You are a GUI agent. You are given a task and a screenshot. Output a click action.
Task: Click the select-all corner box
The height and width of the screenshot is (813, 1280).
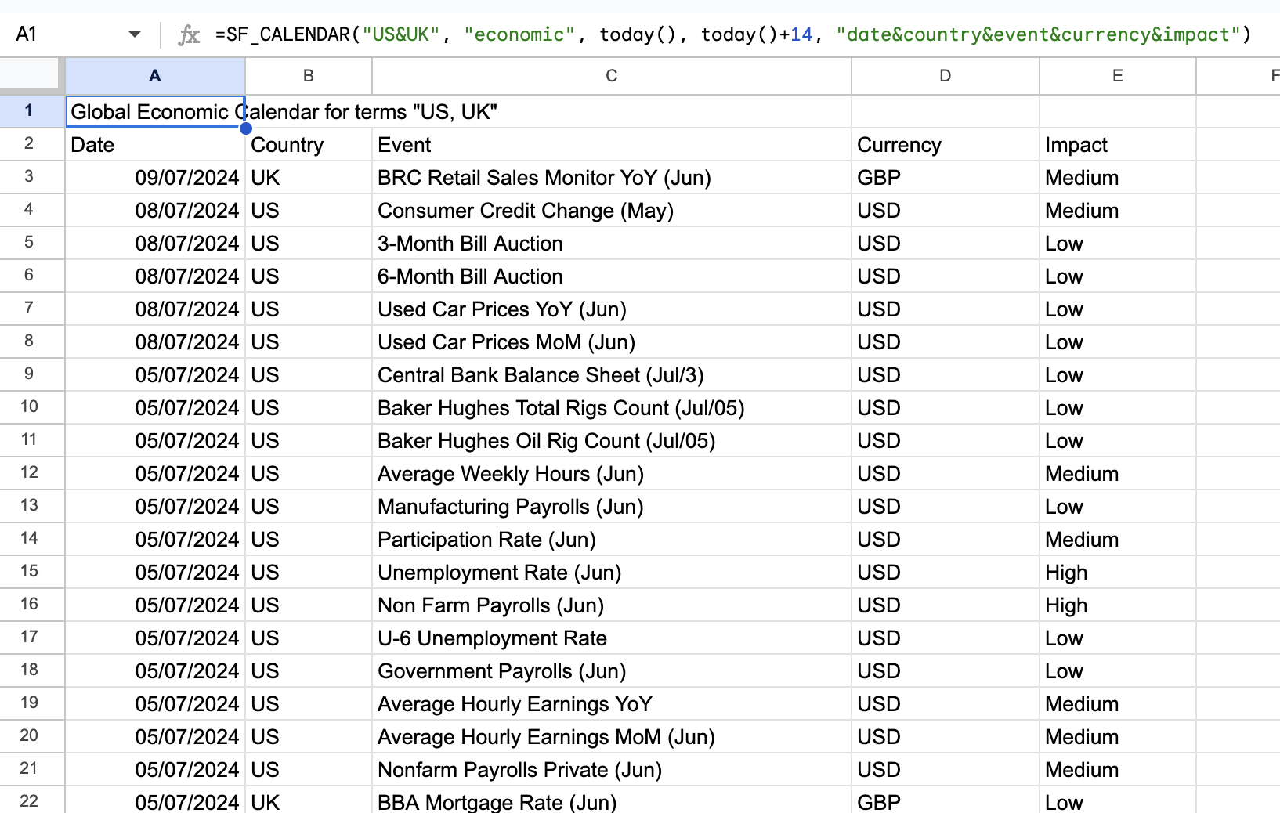[31, 76]
